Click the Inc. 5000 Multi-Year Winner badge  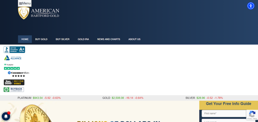[x=14, y=82]
